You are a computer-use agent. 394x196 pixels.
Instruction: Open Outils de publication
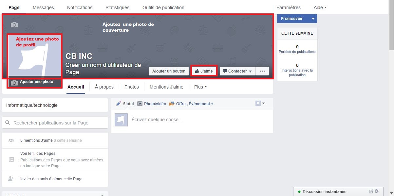(163, 8)
